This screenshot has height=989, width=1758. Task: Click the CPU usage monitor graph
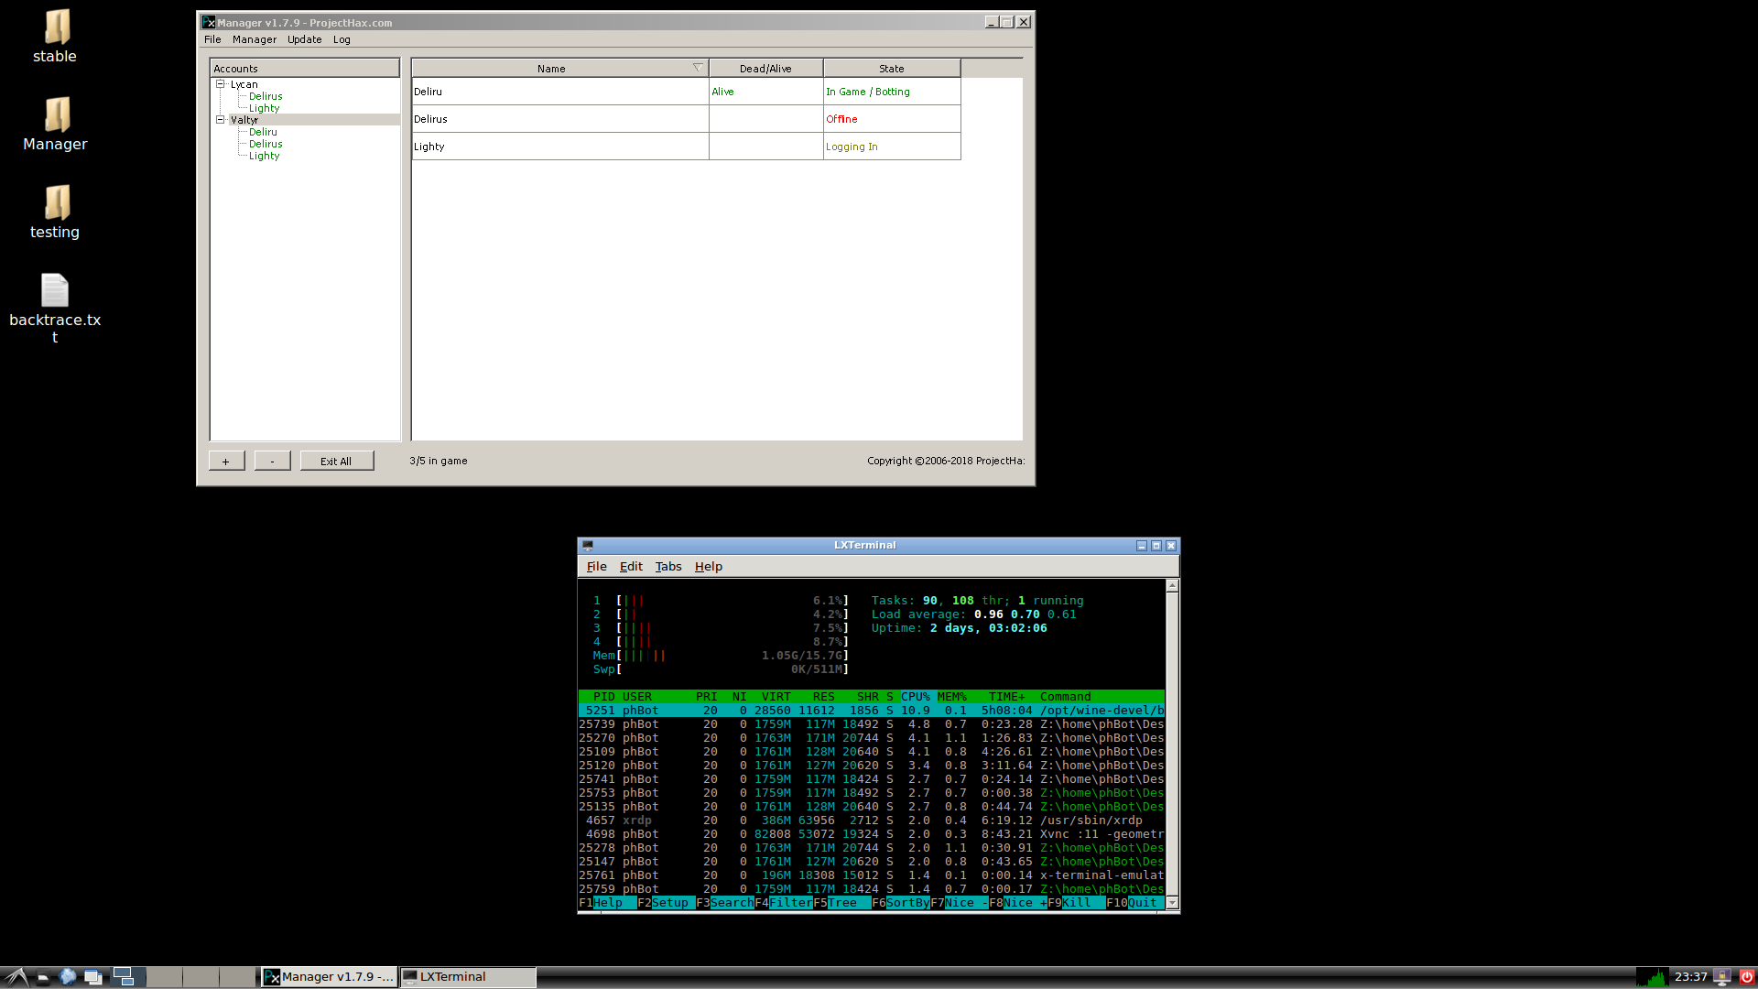click(x=1652, y=977)
